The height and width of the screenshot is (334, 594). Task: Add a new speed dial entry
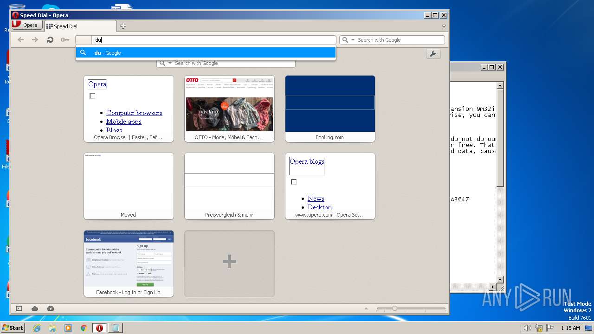pos(229,263)
